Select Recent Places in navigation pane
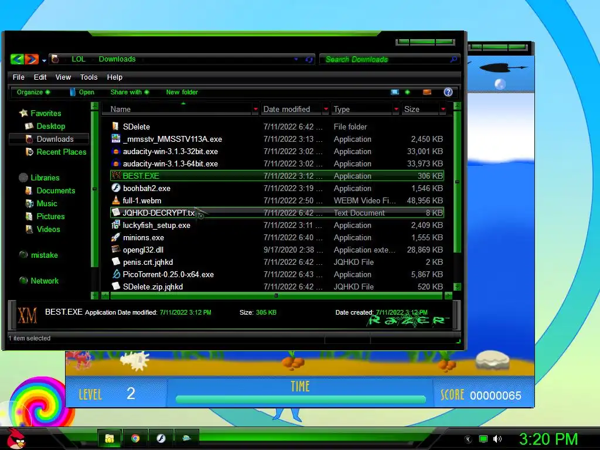Viewport: 600px width, 450px height. pos(61,152)
